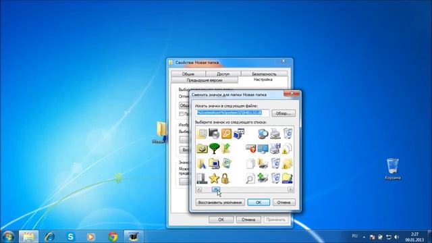Select the folder with computer icon
This screenshot has height=243, width=432.
(x=214, y=163)
